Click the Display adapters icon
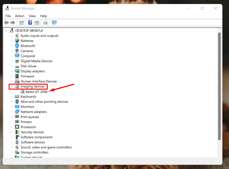The height and width of the screenshot is (169, 229). coord(17,71)
